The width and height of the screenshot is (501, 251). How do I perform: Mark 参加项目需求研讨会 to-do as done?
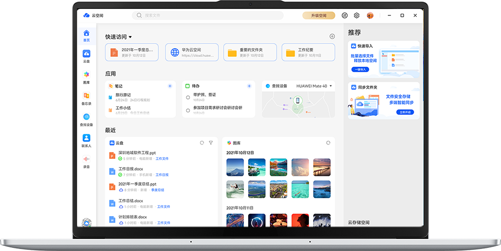click(x=188, y=111)
